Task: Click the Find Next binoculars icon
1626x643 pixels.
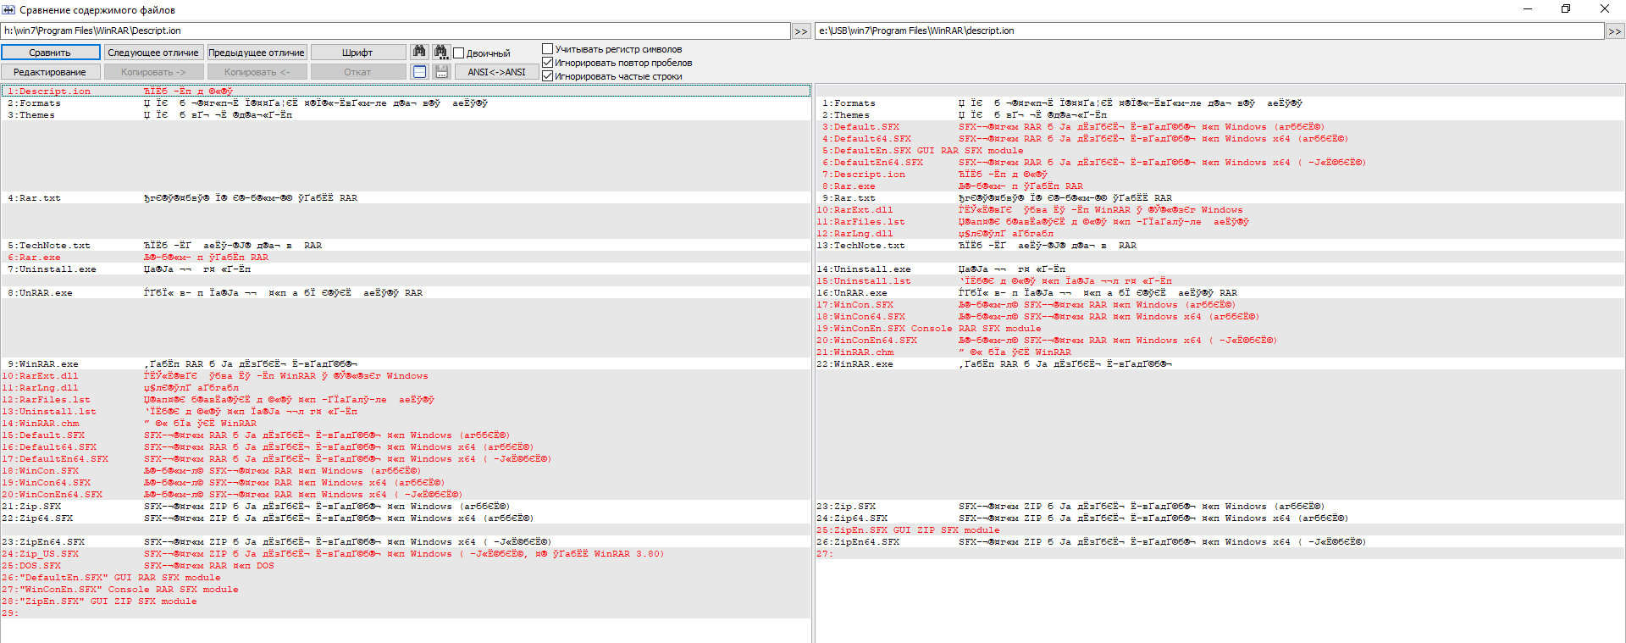Action: click(441, 52)
